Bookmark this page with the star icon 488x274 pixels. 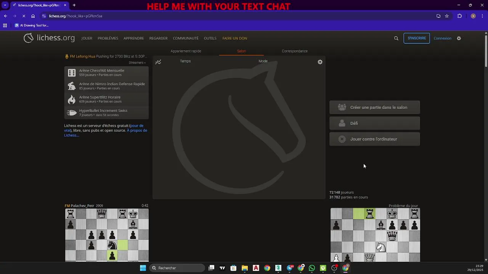click(x=447, y=16)
